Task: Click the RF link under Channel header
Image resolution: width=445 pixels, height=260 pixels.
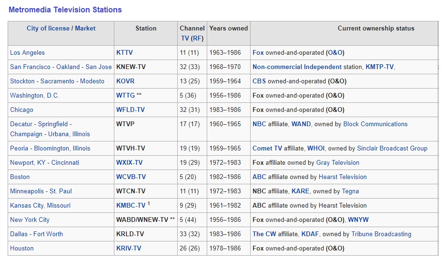Action: pyautogui.click(x=197, y=38)
